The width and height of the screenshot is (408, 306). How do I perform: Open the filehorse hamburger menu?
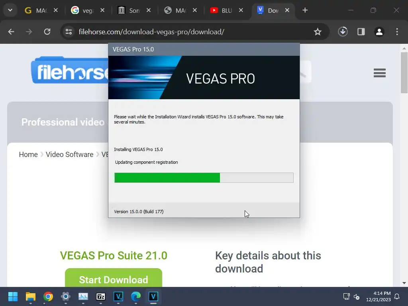[380, 73]
